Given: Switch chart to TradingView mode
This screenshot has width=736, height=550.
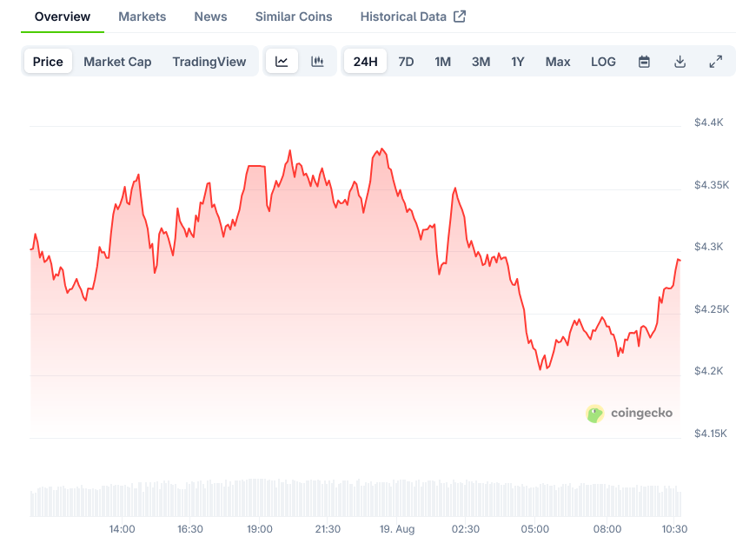Looking at the screenshot, I should (209, 62).
